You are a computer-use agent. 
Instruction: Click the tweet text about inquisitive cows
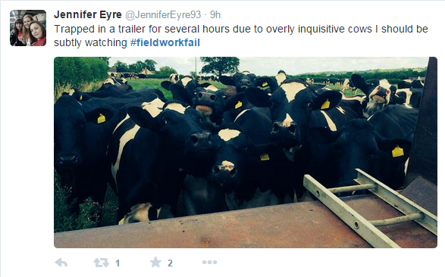pos(240,36)
